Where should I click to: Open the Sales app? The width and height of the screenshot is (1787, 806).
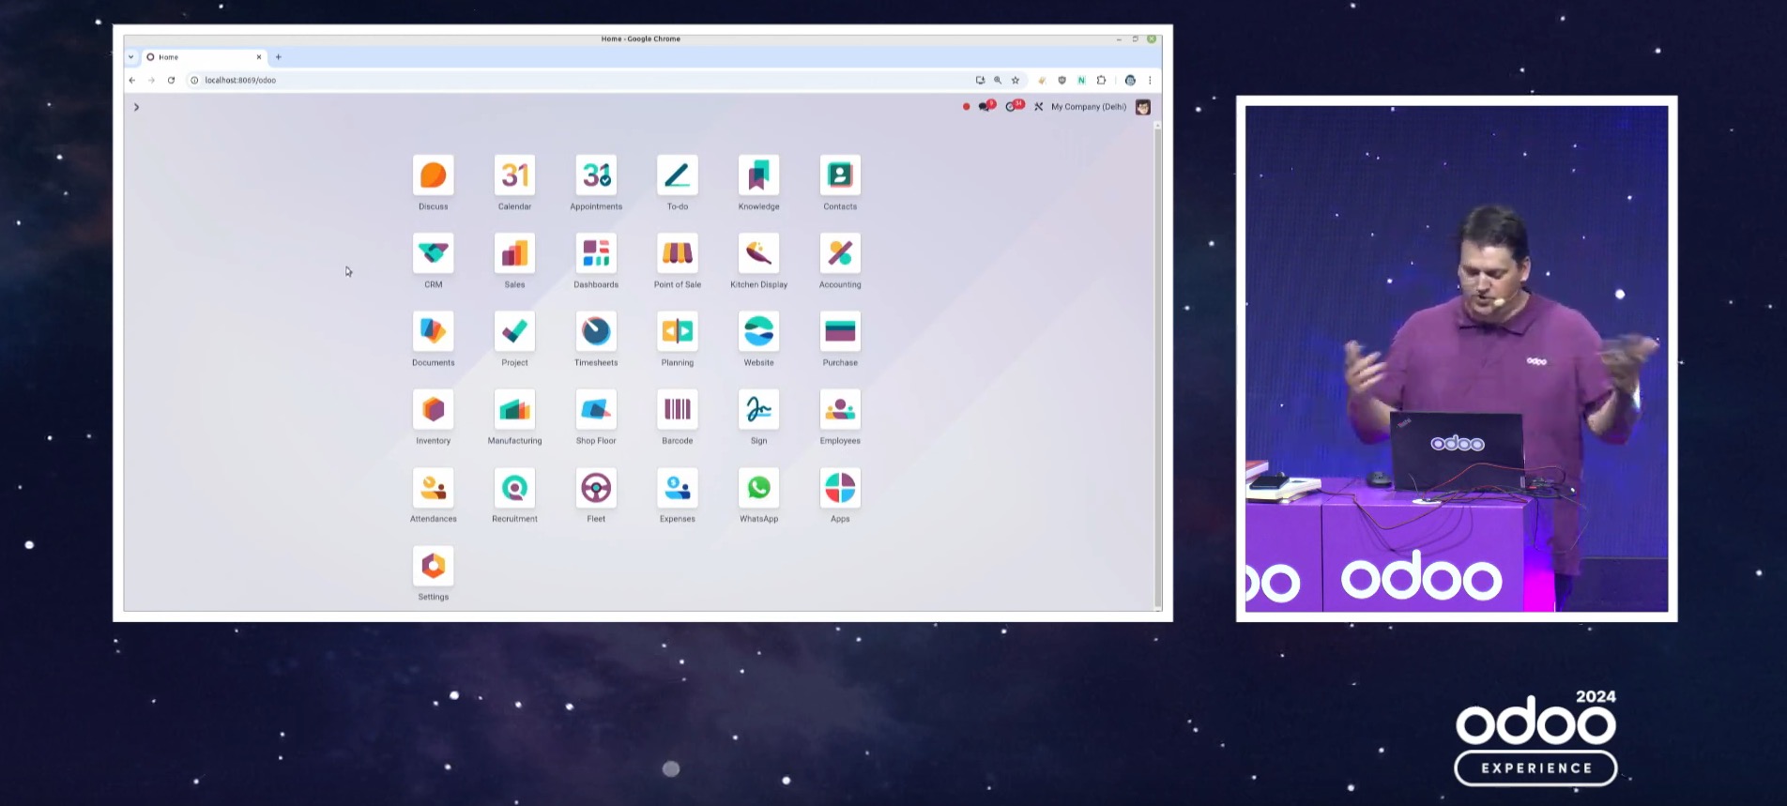514,253
